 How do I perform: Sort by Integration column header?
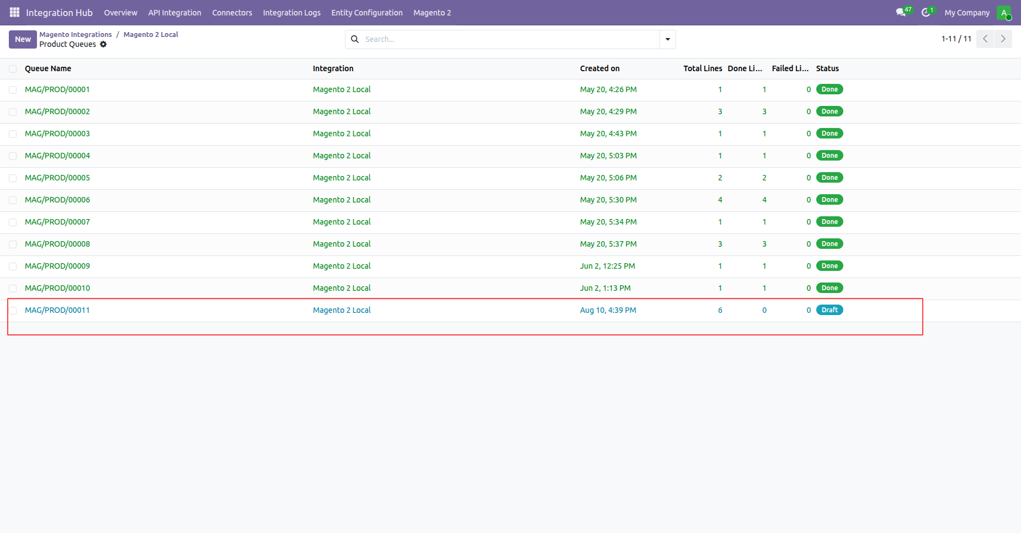coord(333,68)
